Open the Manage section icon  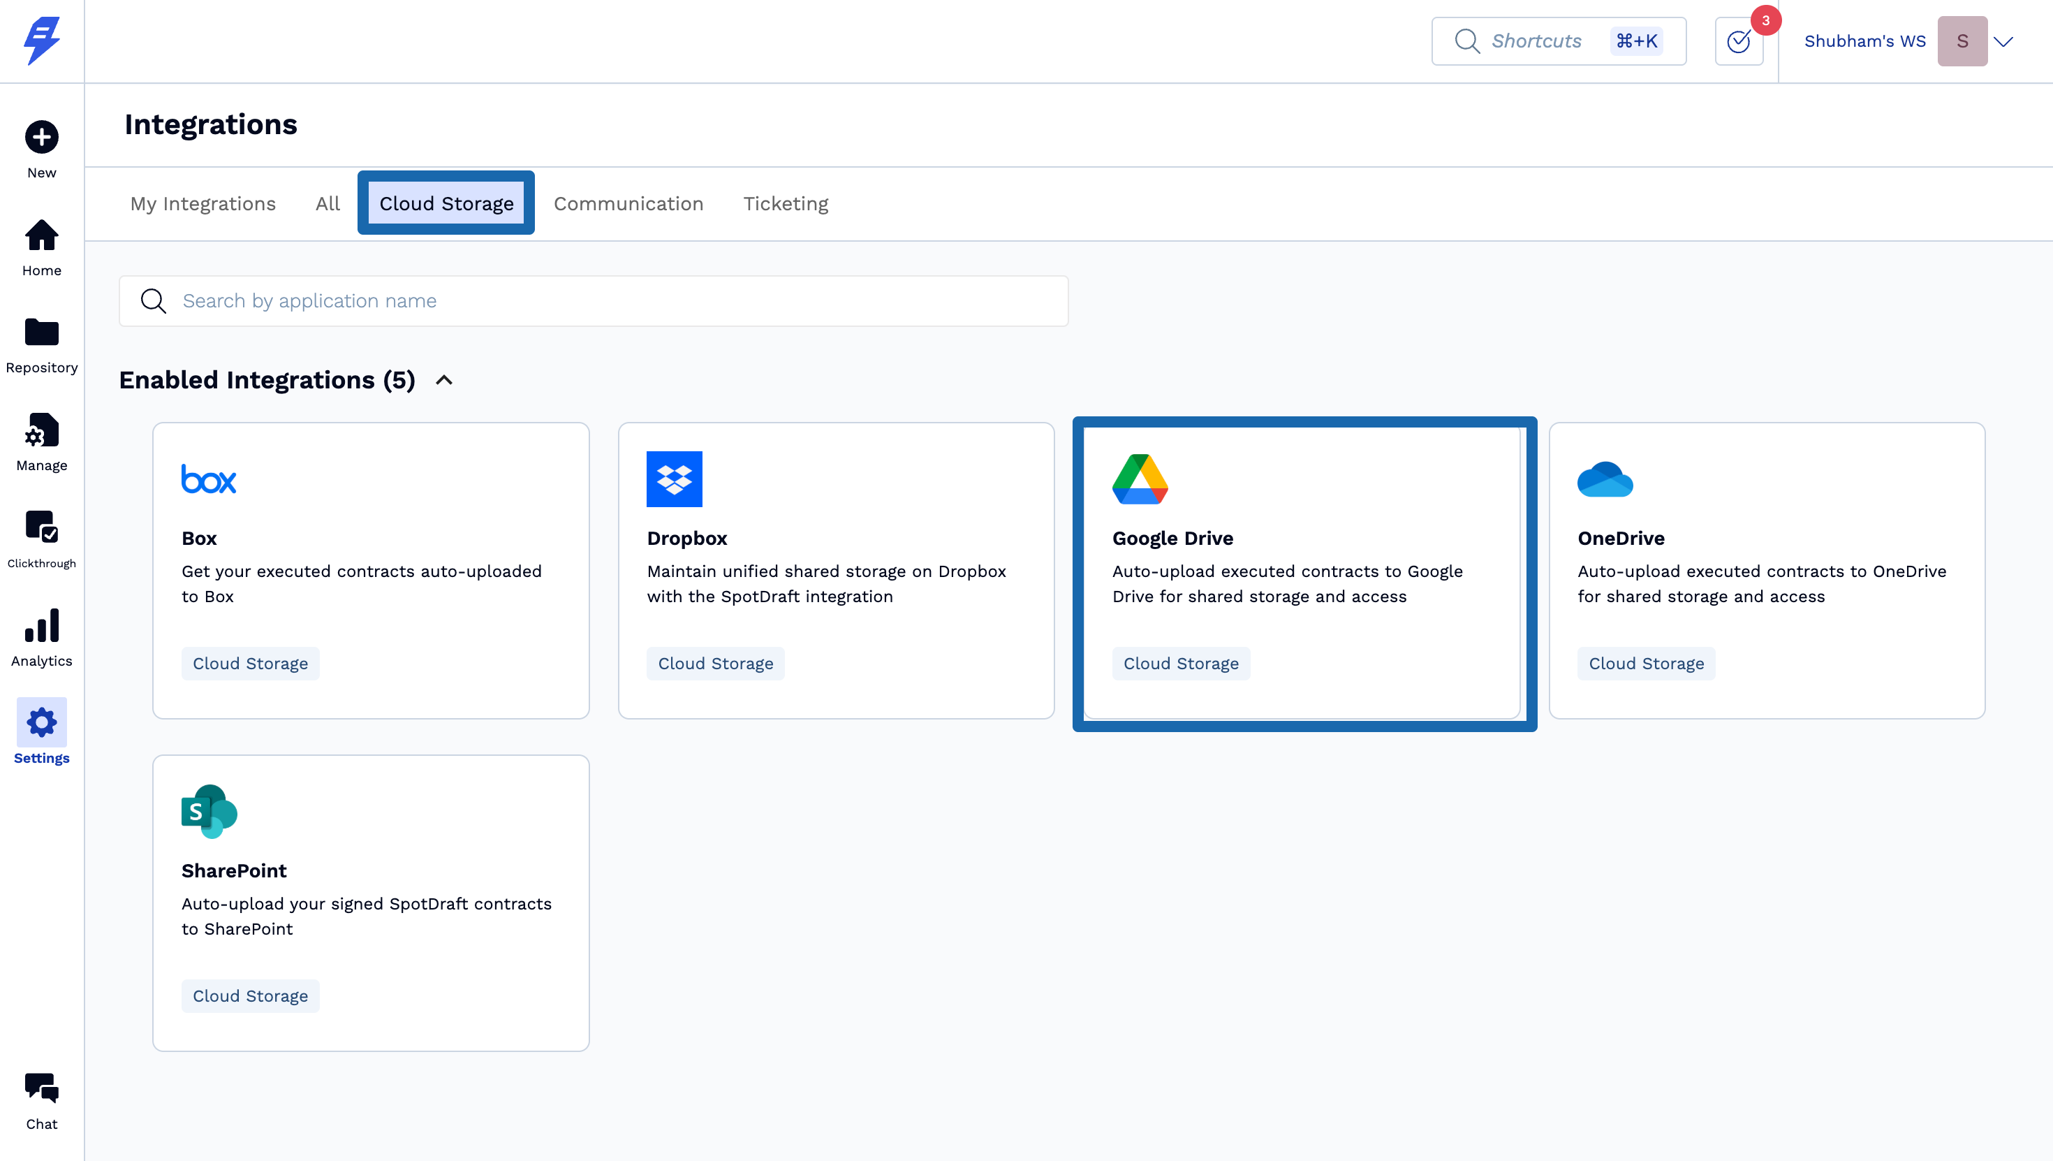pyautogui.click(x=41, y=430)
